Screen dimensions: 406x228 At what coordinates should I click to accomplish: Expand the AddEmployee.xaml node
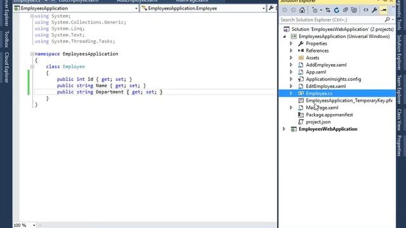291,65
